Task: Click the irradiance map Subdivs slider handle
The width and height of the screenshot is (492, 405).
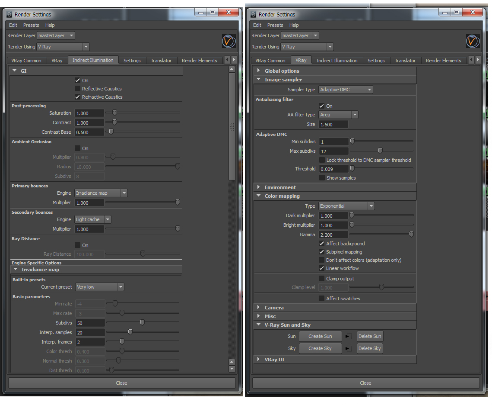Action: click(142, 322)
